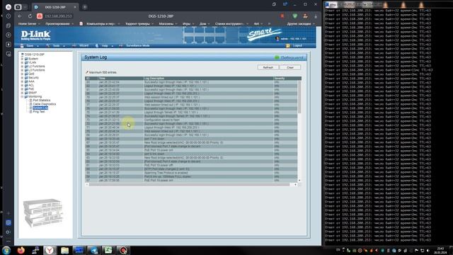The width and height of the screenshot is (453, 255).
Task: Expand the L3 Functions tree folder
Action: [22, 70]
